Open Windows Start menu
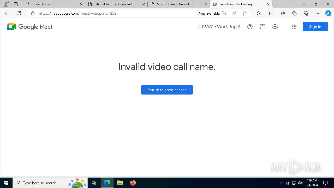 coord(6,183)
